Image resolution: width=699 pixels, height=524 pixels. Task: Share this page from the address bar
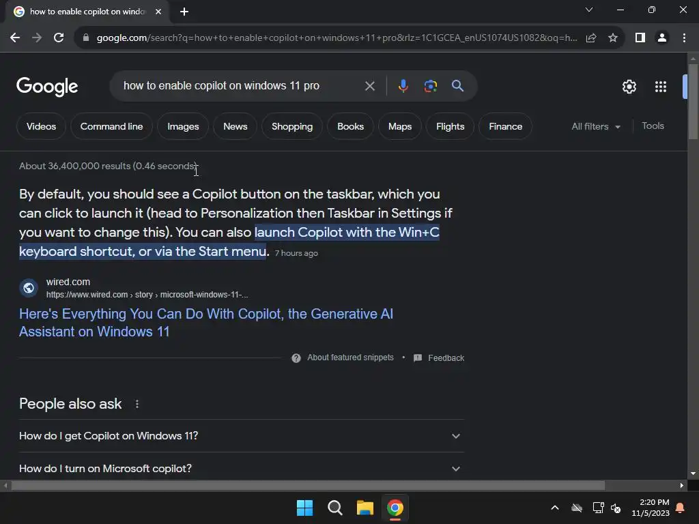591,38
